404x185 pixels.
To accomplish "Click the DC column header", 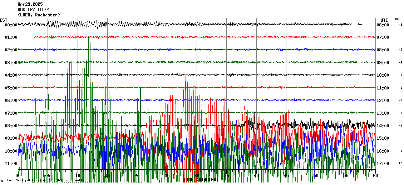I will point(397,19).
